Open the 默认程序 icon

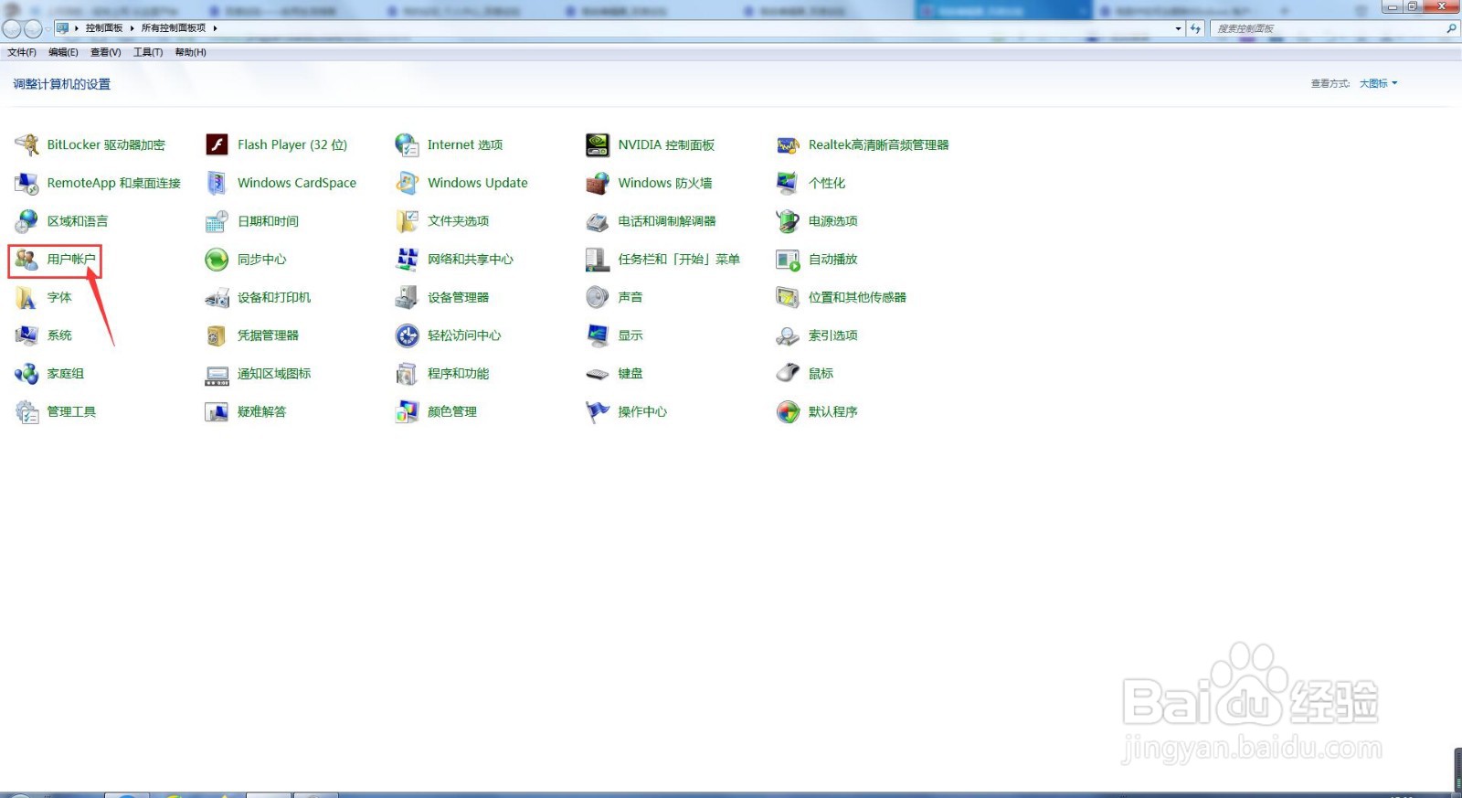[788, 412]
